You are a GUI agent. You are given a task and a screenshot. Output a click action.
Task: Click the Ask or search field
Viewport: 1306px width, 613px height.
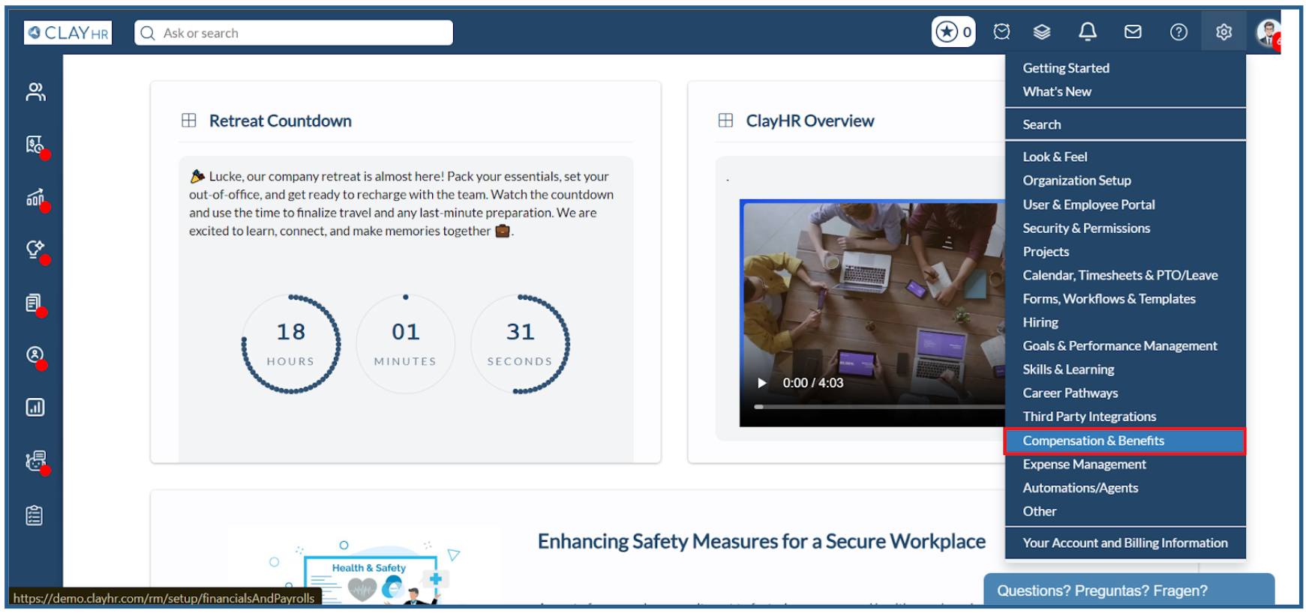point(293,33)
